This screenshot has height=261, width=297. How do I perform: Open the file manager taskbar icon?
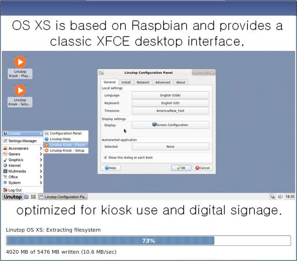(27, 197)
